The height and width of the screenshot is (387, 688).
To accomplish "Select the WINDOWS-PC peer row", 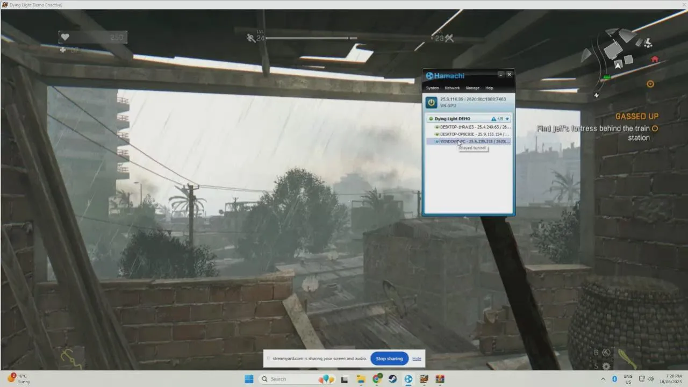I will (x=469, y=141).
